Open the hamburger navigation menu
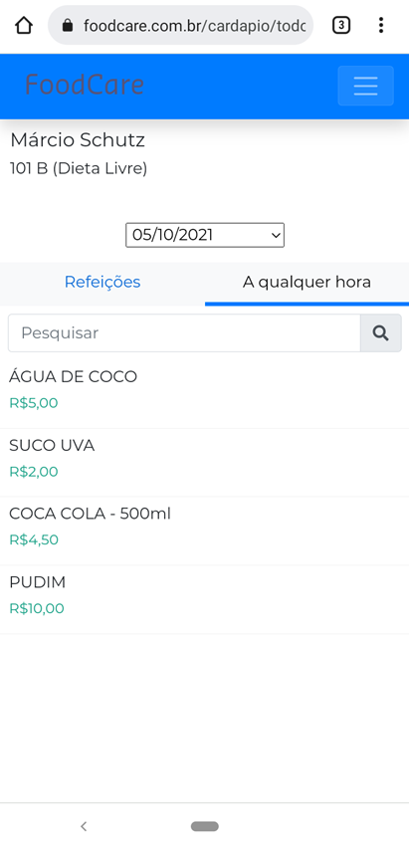This screenshot has height=850, width=409. [365, 86]
